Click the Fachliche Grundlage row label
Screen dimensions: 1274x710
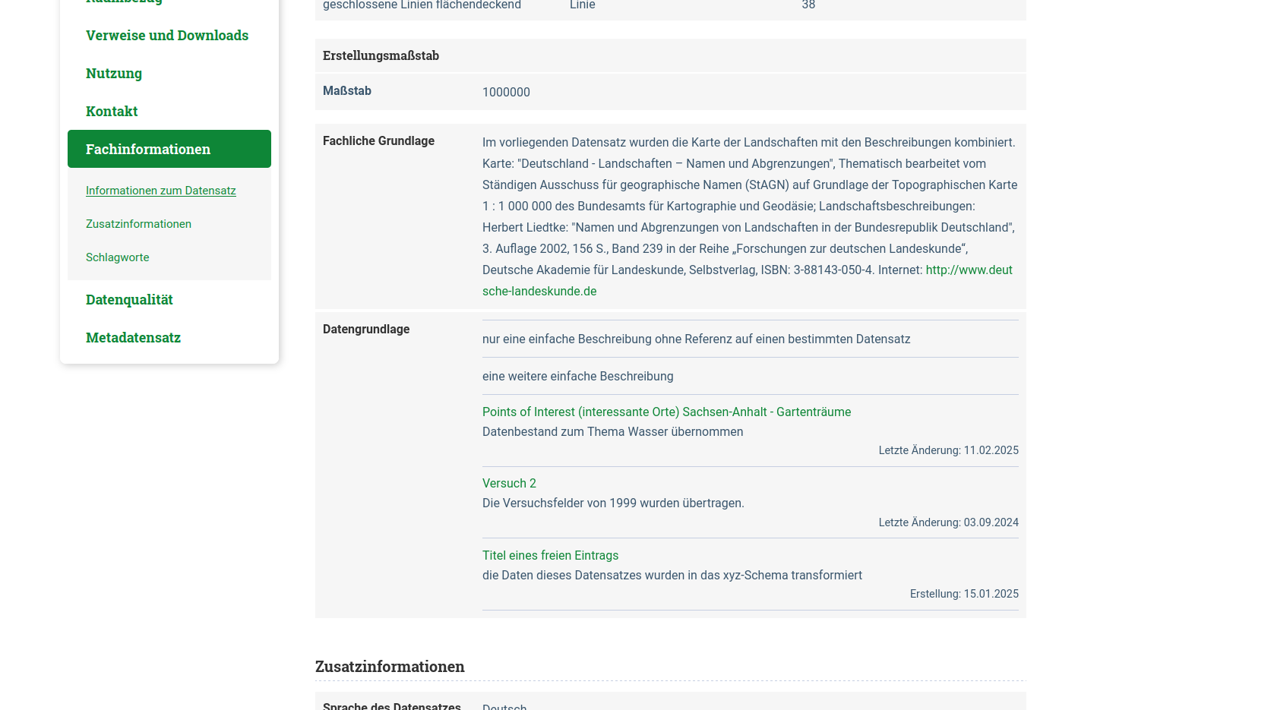pos(378,141)
